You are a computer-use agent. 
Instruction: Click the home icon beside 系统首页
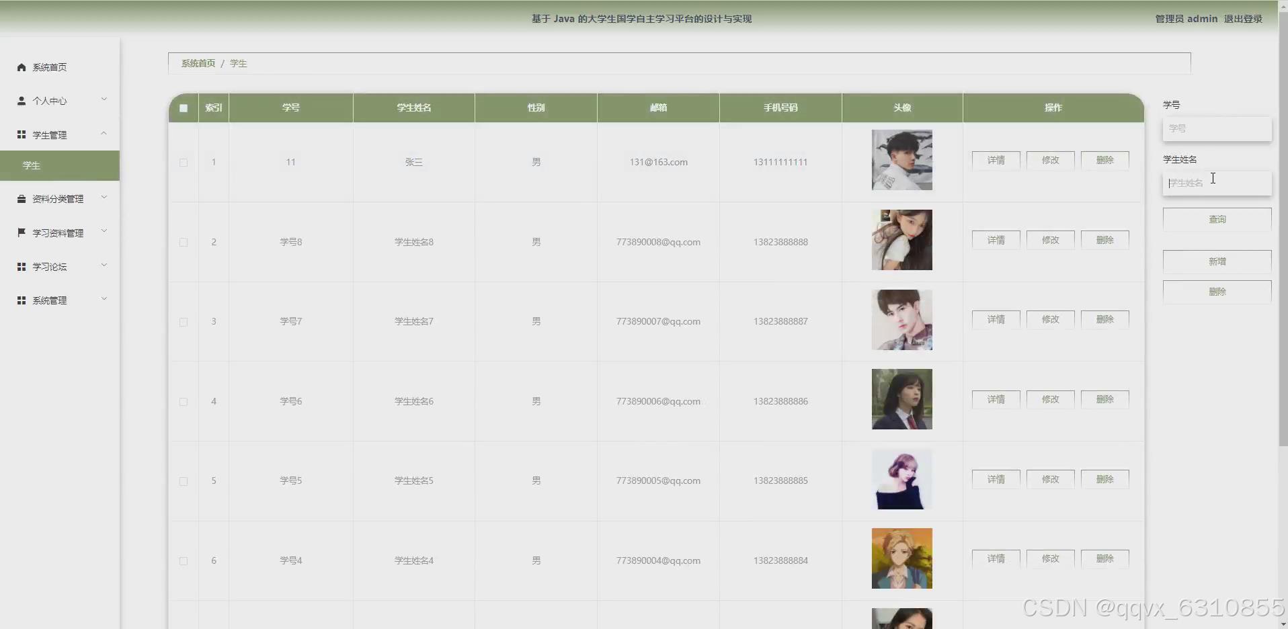22,67
